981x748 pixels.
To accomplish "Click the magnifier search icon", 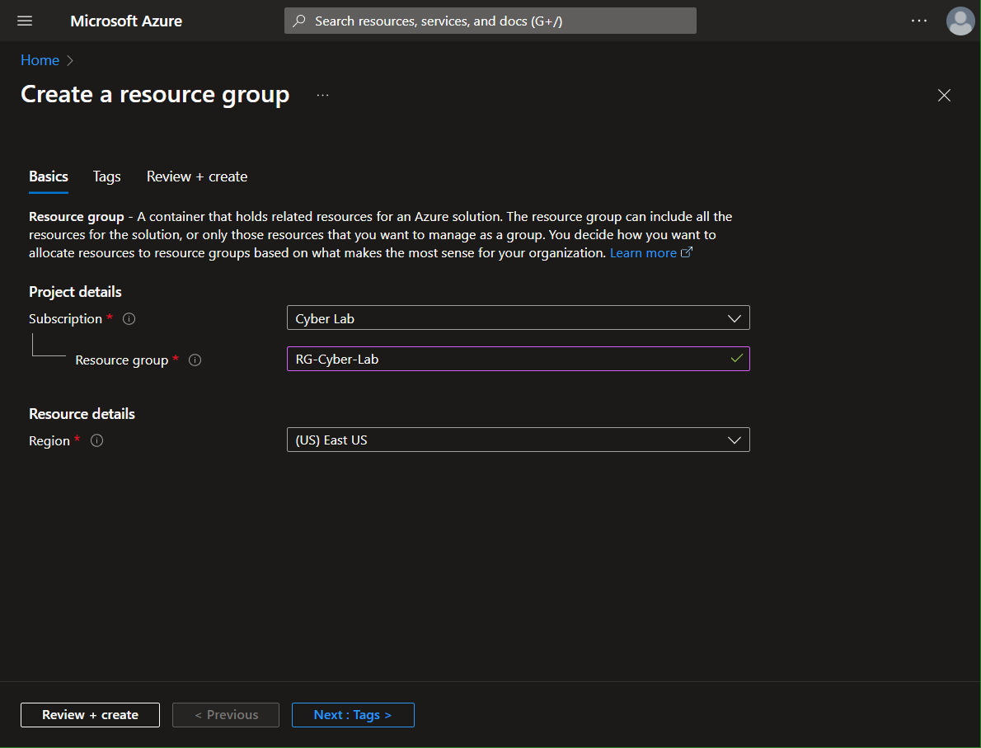I will (x=300, y=21).
